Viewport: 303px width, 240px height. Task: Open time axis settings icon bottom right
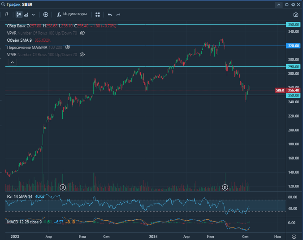point(294,236)
